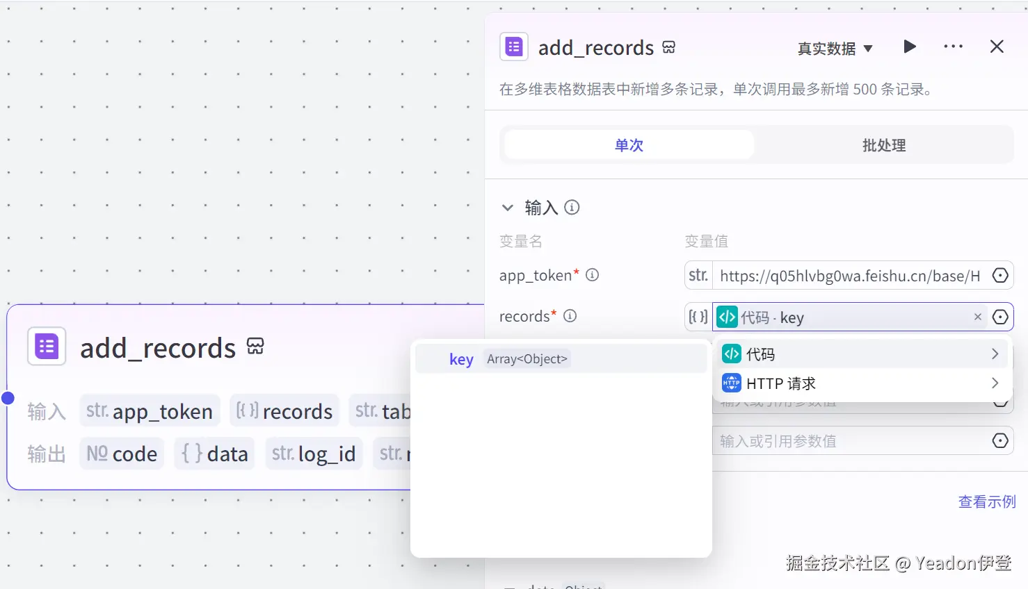Screen dimensions: 1028x589
Task: Click the records input tag on node
Action: [284, 411]
